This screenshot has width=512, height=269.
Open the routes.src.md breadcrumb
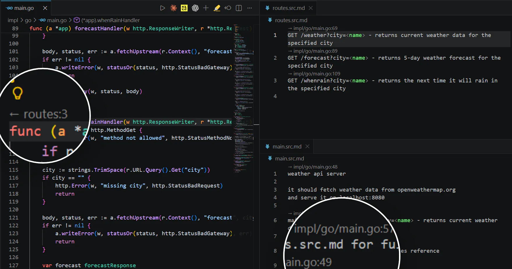point(291,20)
